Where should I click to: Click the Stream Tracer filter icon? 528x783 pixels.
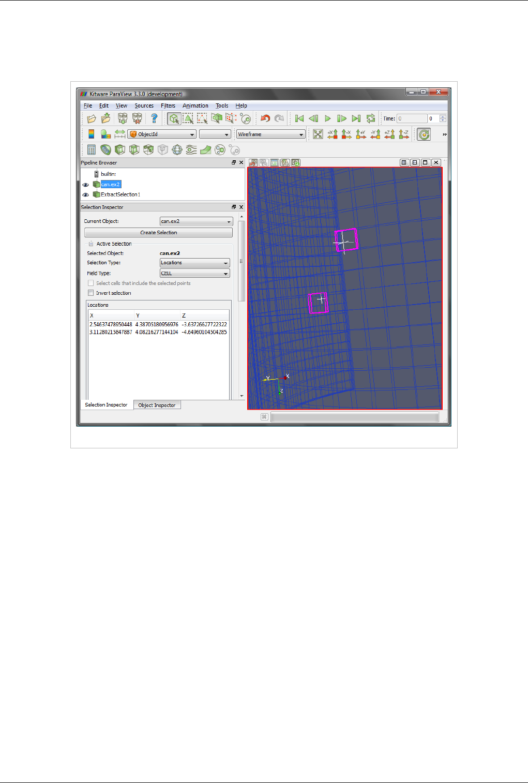pos(191,150)
